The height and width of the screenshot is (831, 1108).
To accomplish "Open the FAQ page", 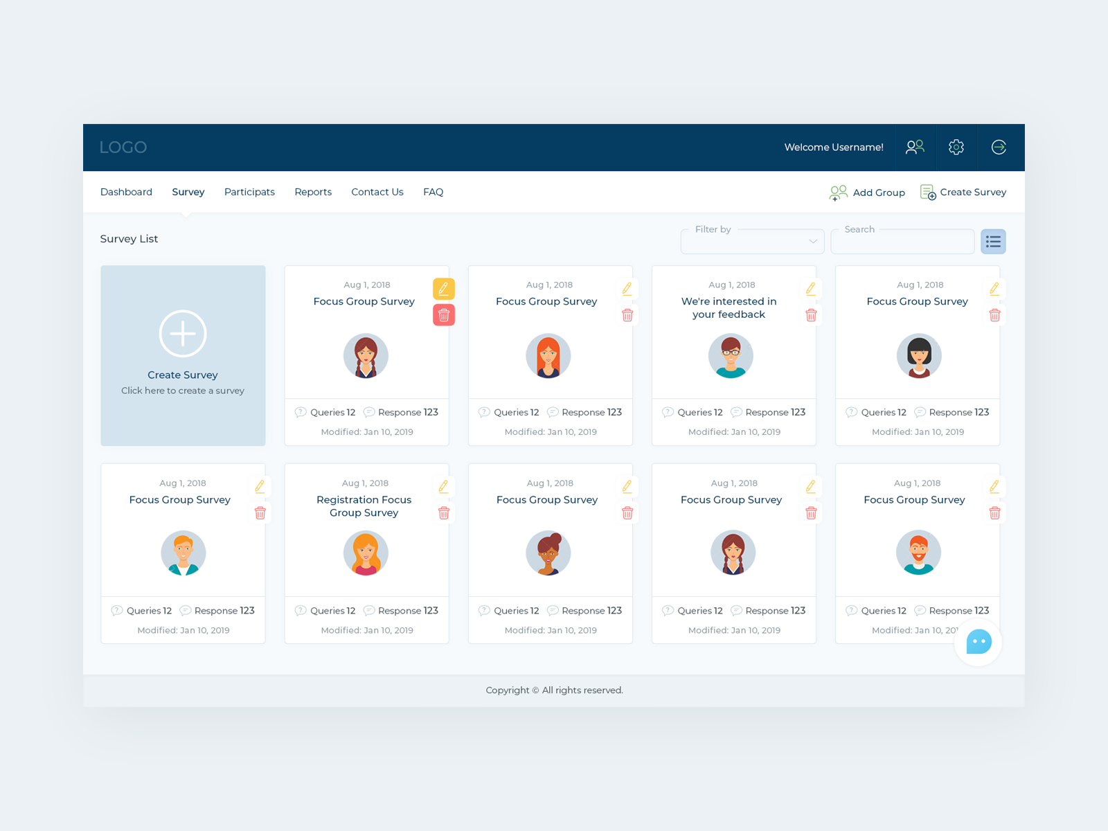I will click(x=433, y=192).
